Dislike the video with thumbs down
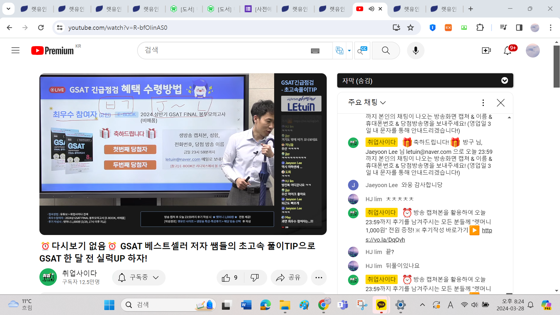The image size is (560, 315). tap(255, 278)
